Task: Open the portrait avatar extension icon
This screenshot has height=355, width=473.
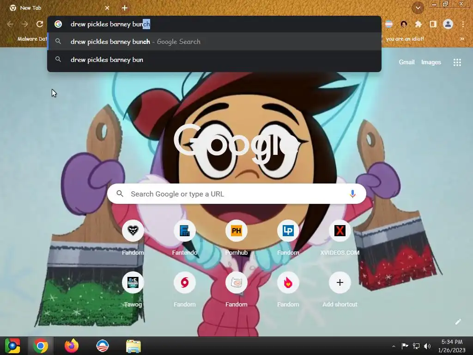Action: tap(404, 24)
